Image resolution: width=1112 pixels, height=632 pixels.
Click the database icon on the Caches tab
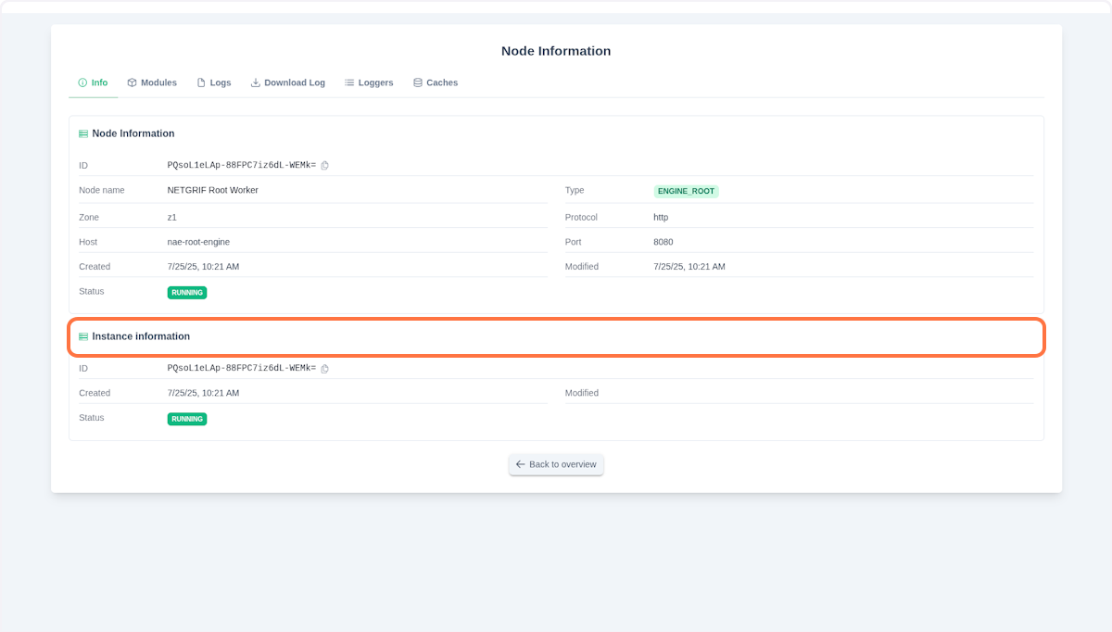(419, 82)
